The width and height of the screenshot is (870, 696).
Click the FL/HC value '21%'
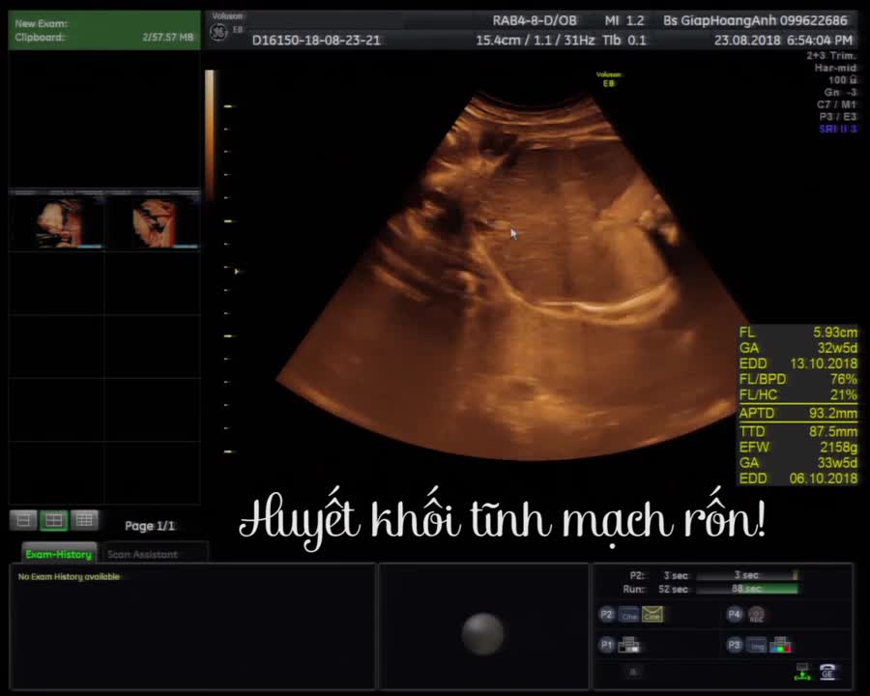[x=843, y=394]
